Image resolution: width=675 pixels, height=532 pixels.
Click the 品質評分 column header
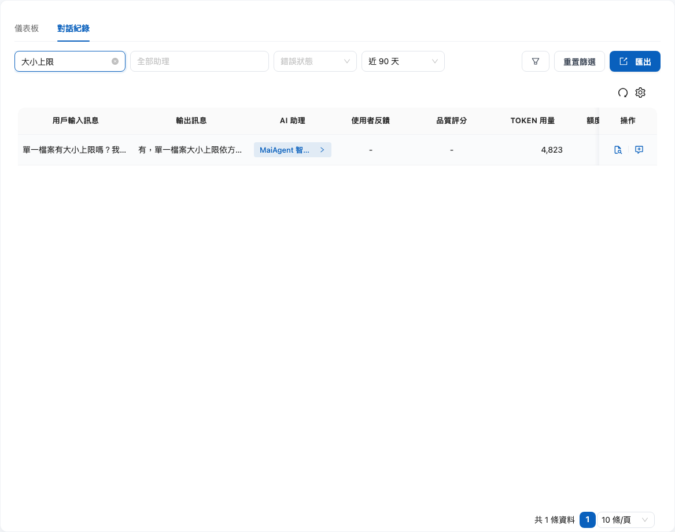[x=452, y=120]
